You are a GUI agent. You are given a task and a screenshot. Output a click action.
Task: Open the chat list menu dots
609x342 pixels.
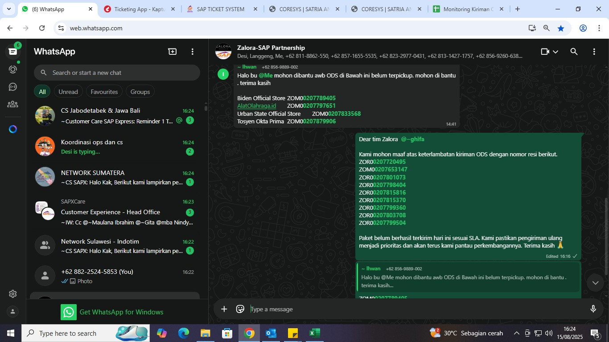192,52
